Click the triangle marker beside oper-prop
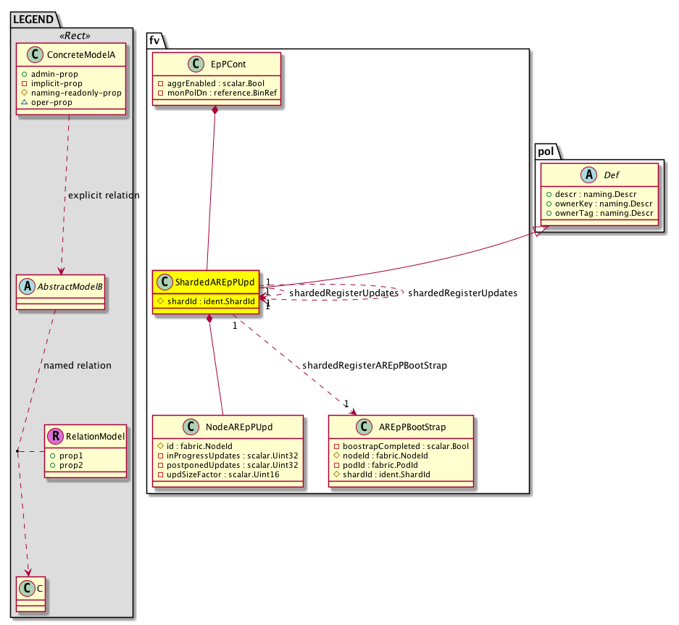 [23, 102]
